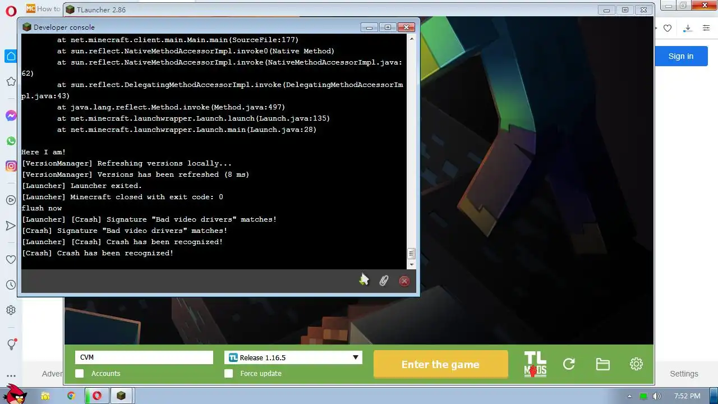Click the console scrollbar thumb
This screenshot has height=404, width=718.
click(x=411, y=254)
